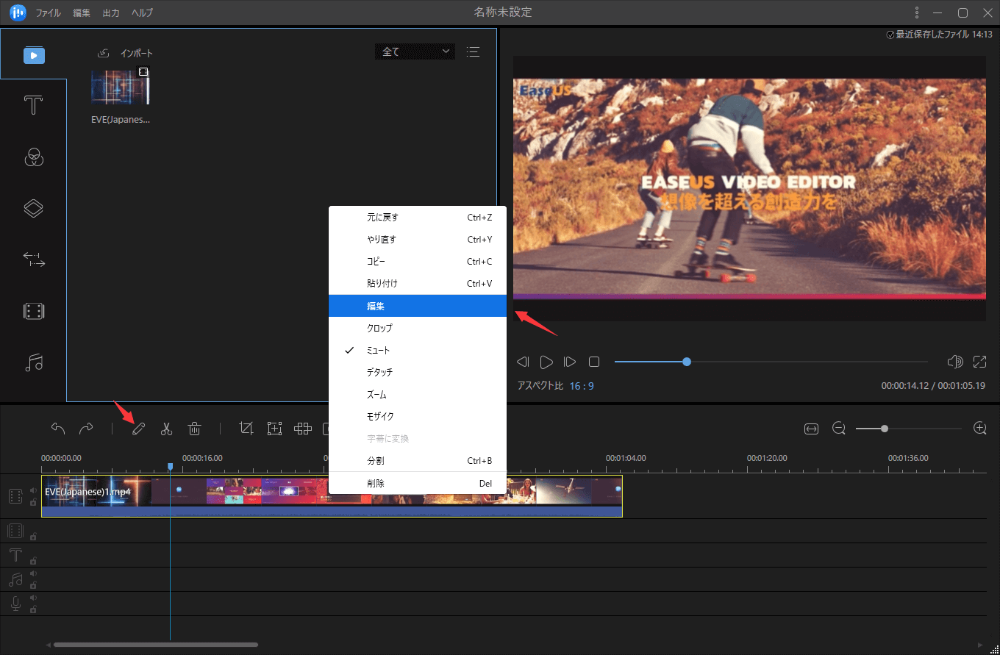This screenshot has width=1000, height=655.
Task: Lock the picture-in-picture track
Action: pyautogui.click(x=33, y=537)
